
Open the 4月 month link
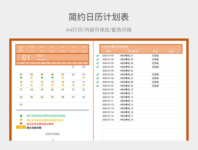[63, 47]
